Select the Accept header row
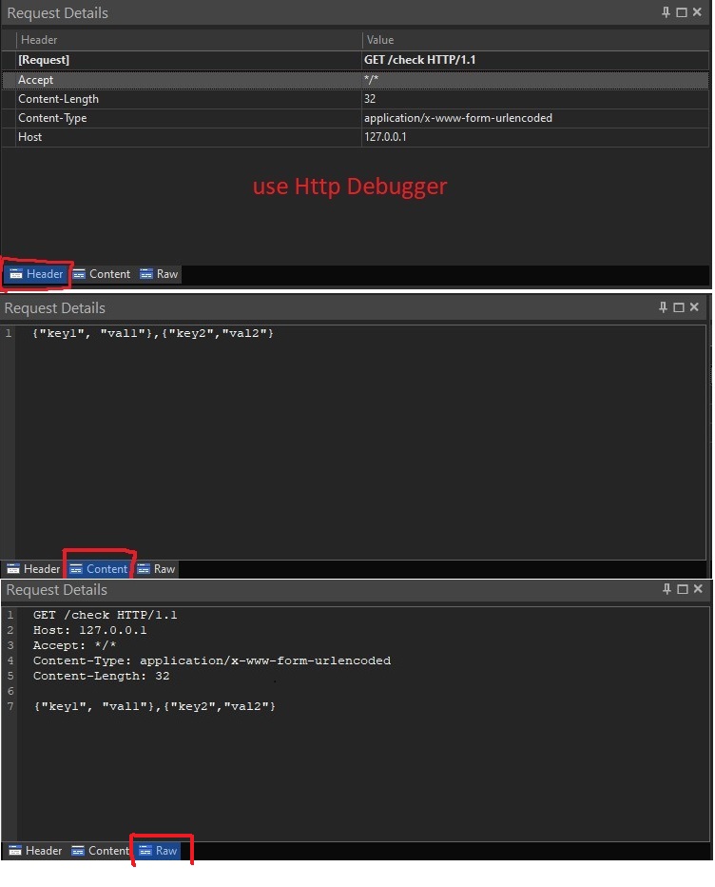The height and width of the screenshot is (887, 715). 356,80
